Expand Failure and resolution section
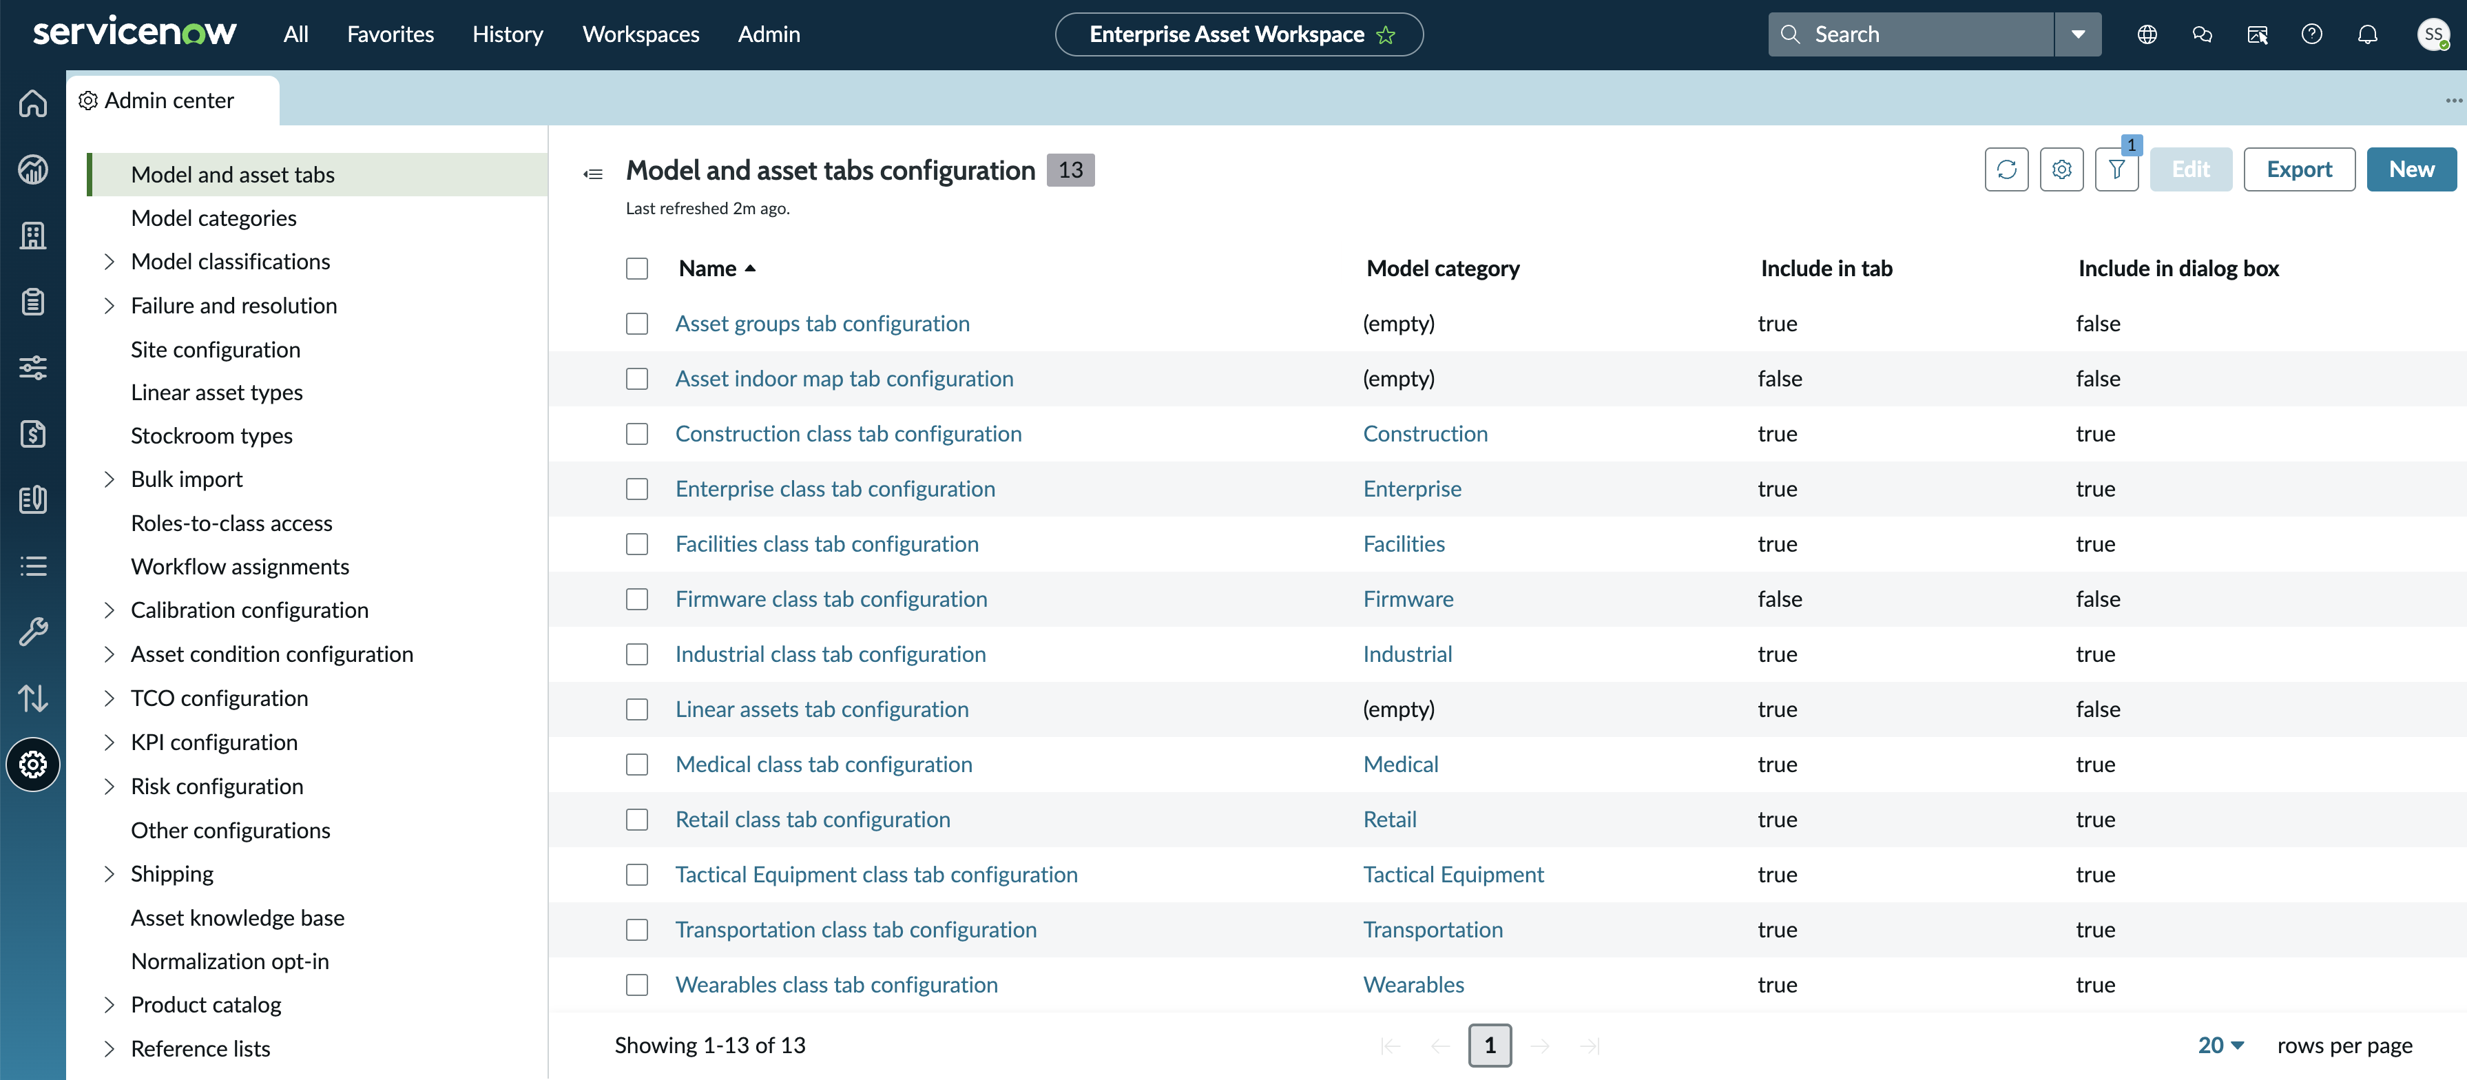This screenshot has height=1080, width=2467. point(108,305)
